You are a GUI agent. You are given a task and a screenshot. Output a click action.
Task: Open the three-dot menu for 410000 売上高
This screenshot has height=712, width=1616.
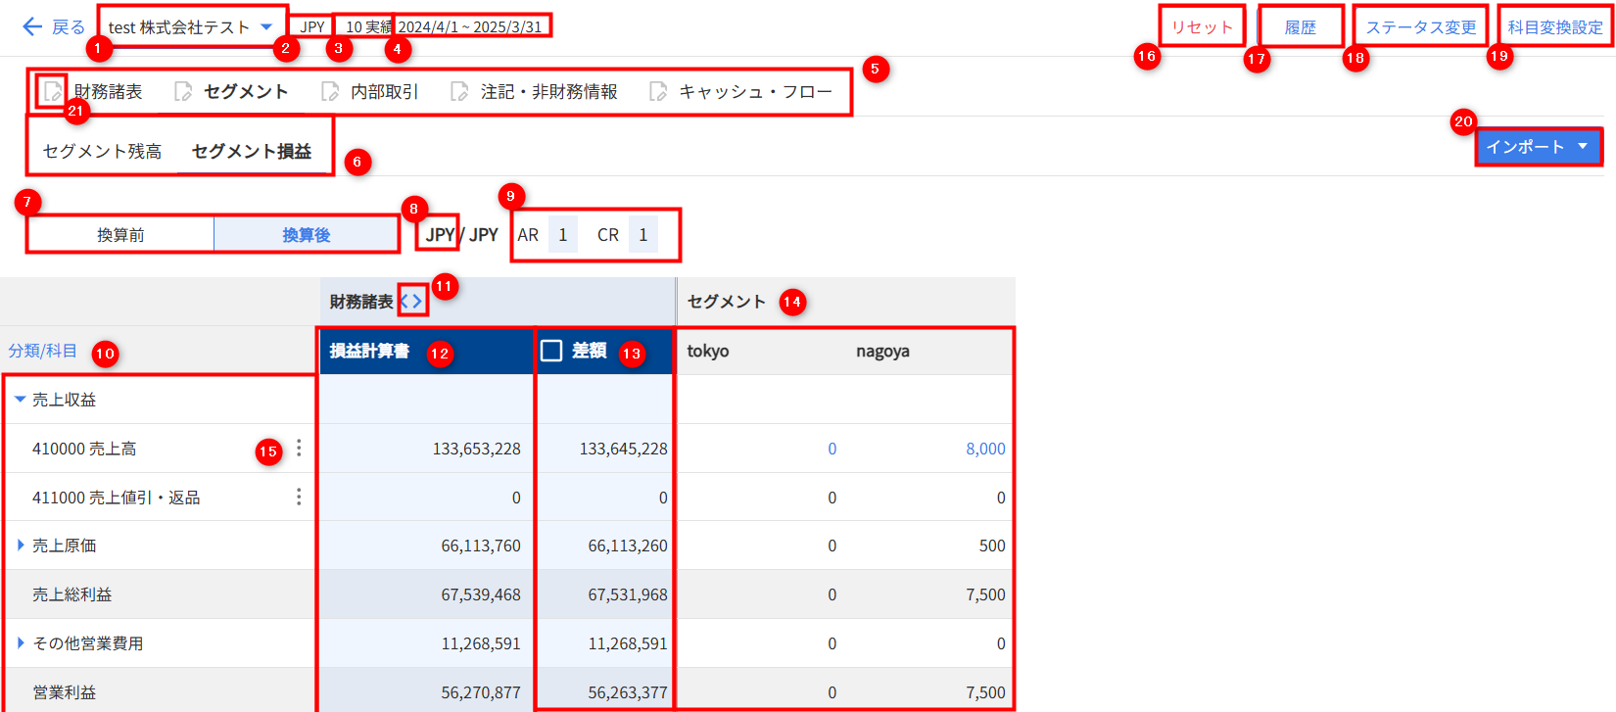[299, 449]
